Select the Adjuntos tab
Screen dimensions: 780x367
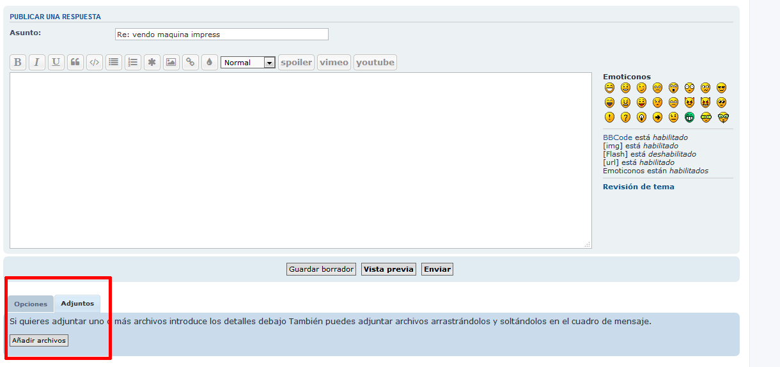tap(77, 303)
